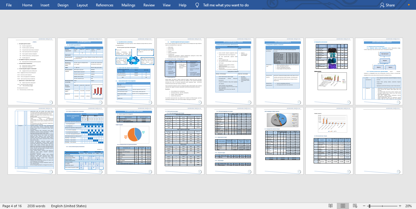Select the Mailings tab

pyautogui.click(x=128, y=5)
